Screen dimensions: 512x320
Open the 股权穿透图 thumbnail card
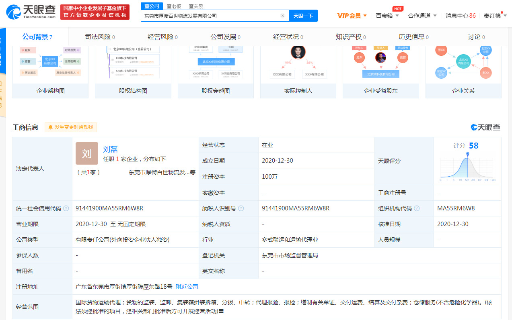216,72
